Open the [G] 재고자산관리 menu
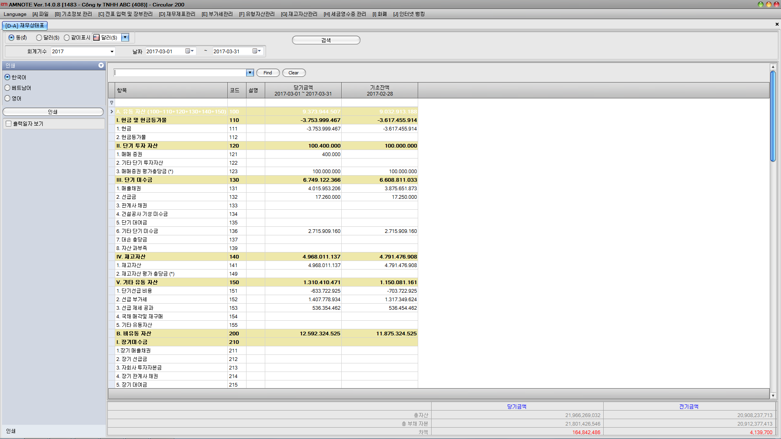The image size is (781, 439). pyautogui.click(x=299, y=14)
